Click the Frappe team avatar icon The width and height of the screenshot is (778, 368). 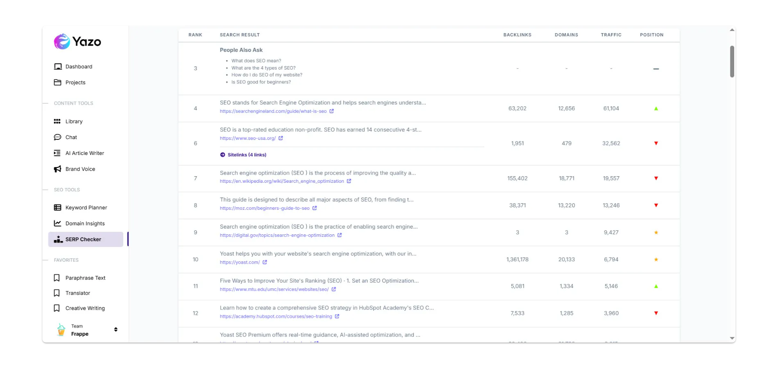pyautogui.click(x=61, y=330)
